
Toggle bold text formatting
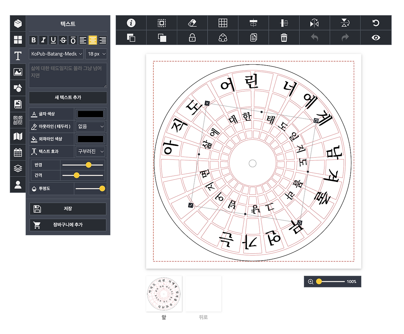tap(33, 40)
